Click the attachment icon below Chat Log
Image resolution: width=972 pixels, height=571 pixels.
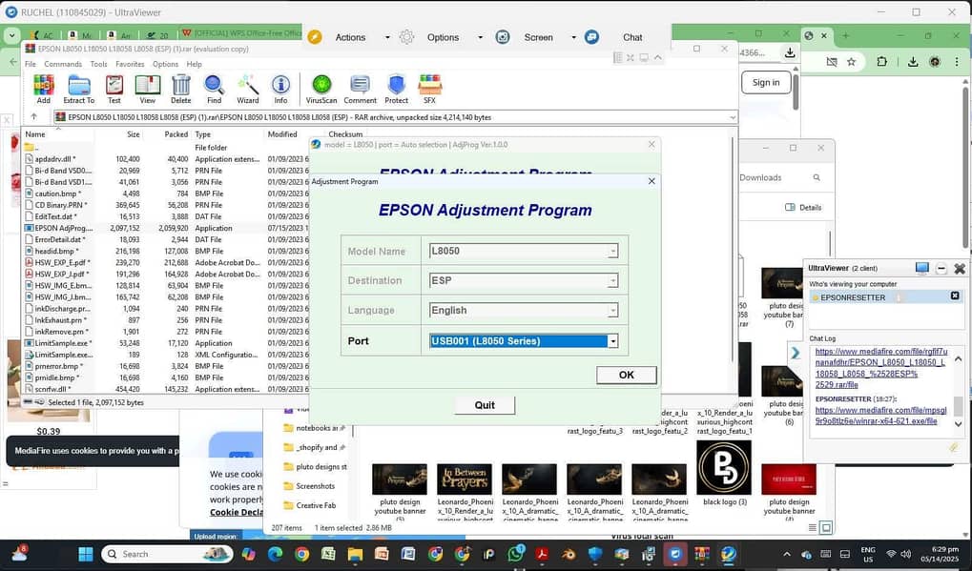point(954,447)
